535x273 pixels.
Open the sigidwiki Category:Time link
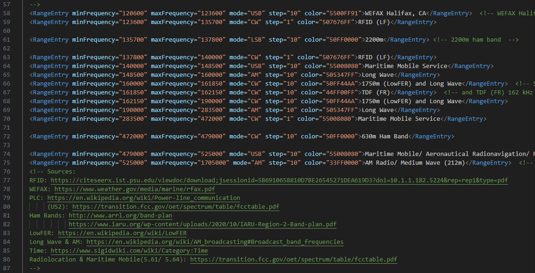(x=129, y=251)
